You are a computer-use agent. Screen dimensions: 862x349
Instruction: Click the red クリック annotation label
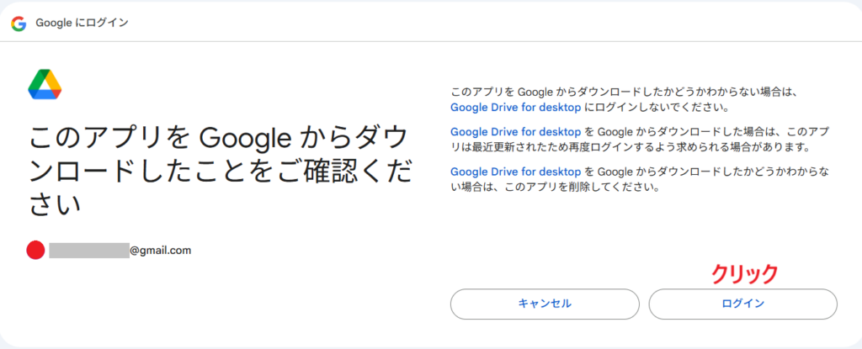click(745, 273)
